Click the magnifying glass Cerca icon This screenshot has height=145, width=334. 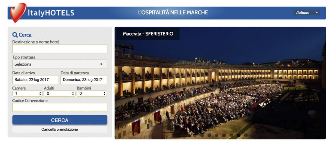click(x=15, y=35)
